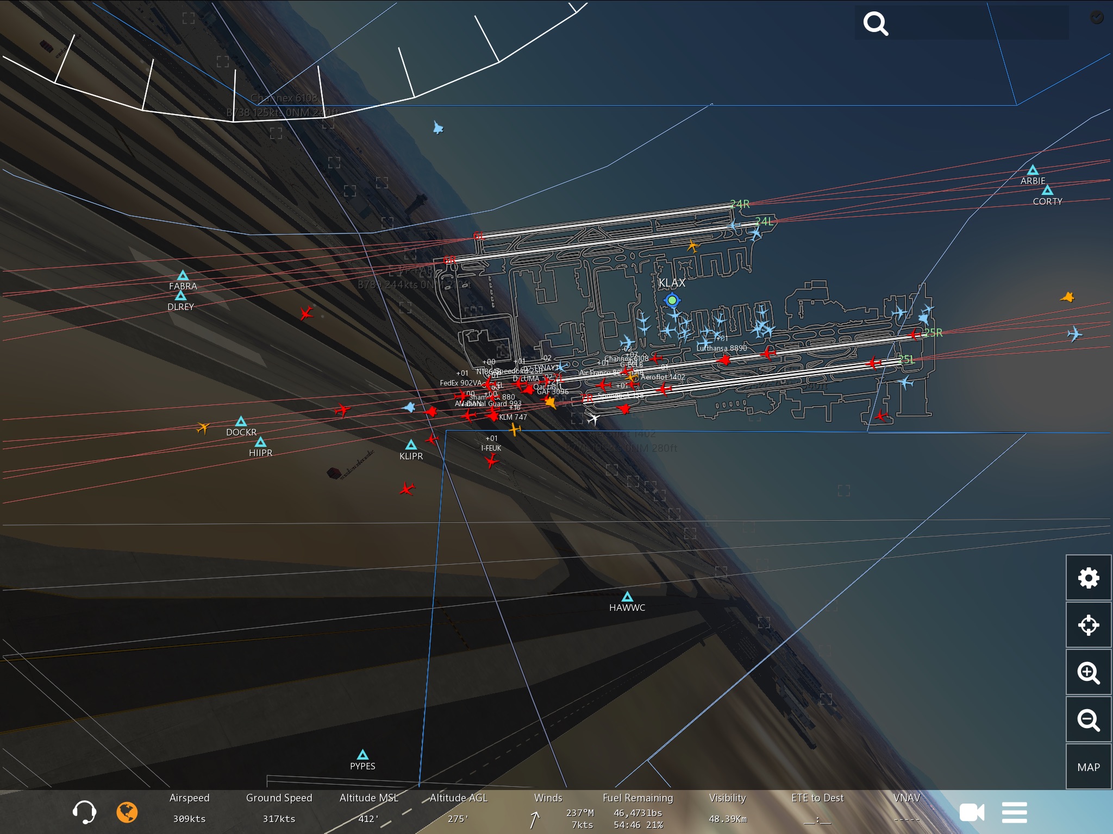
Task: Zoom out of the map
Action: point(1088,720)
